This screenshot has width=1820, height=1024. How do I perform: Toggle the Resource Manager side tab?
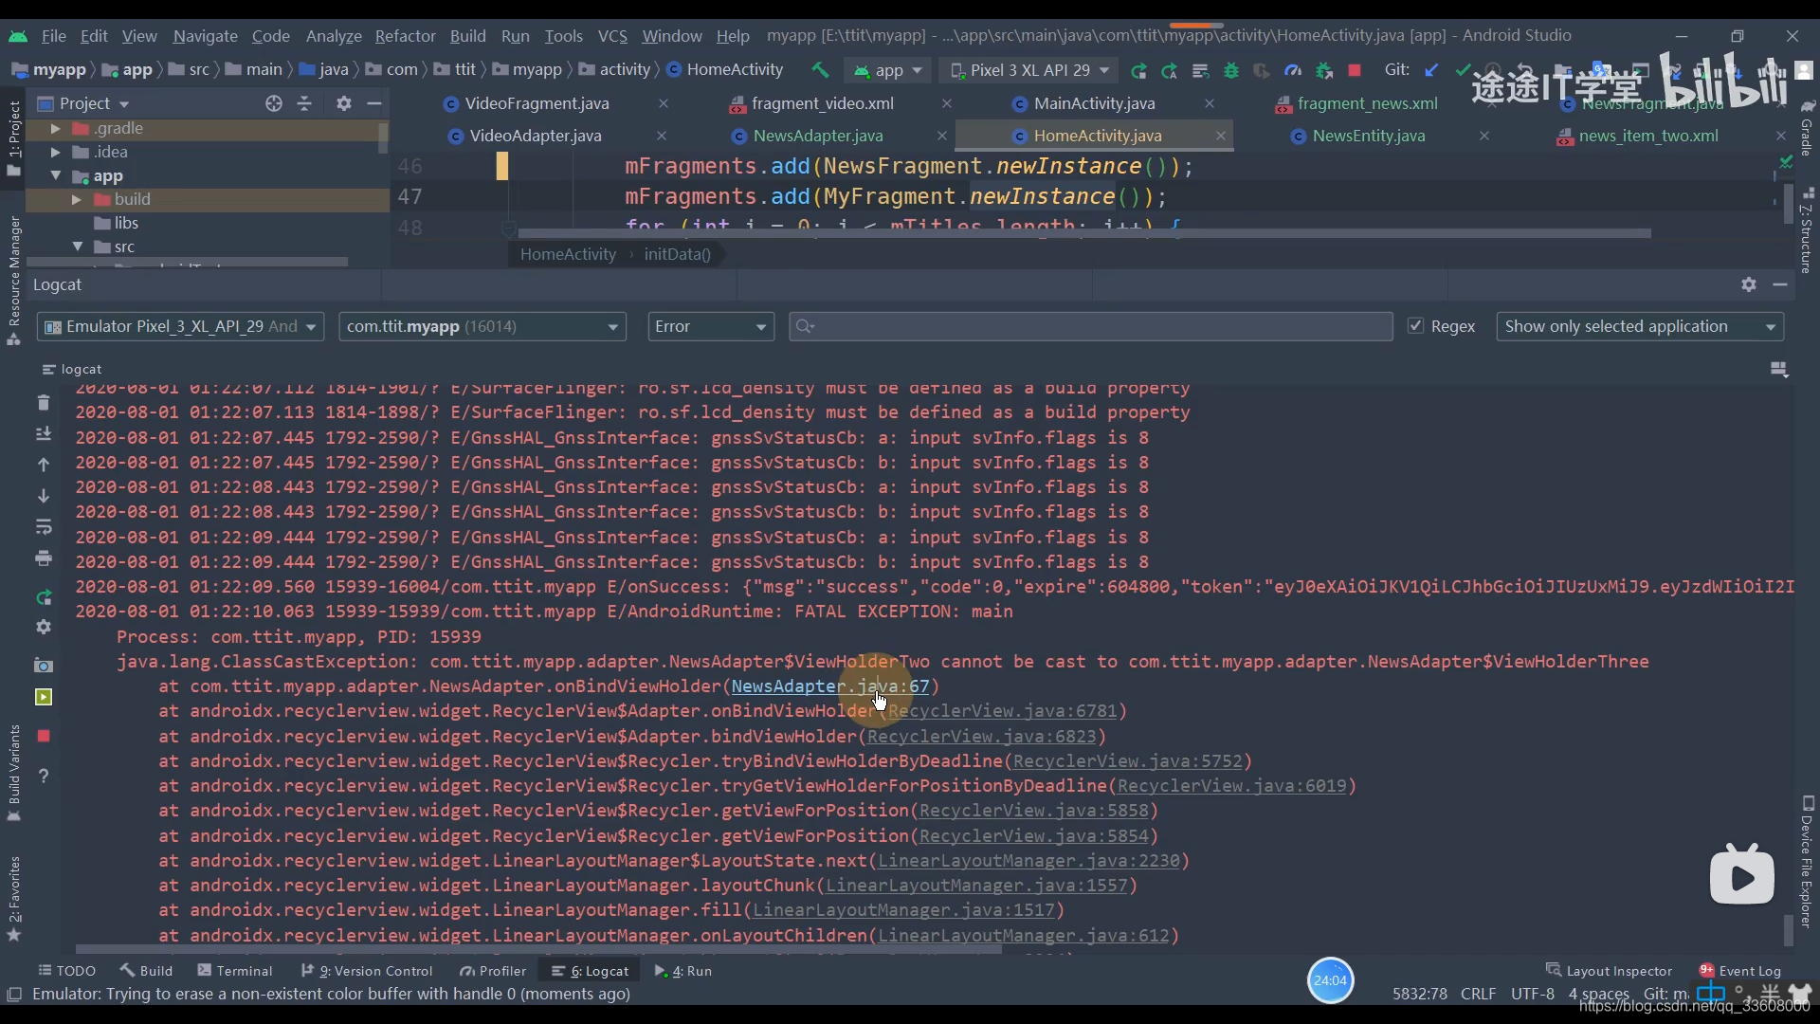pyautogui.click(x=14, y=281)
